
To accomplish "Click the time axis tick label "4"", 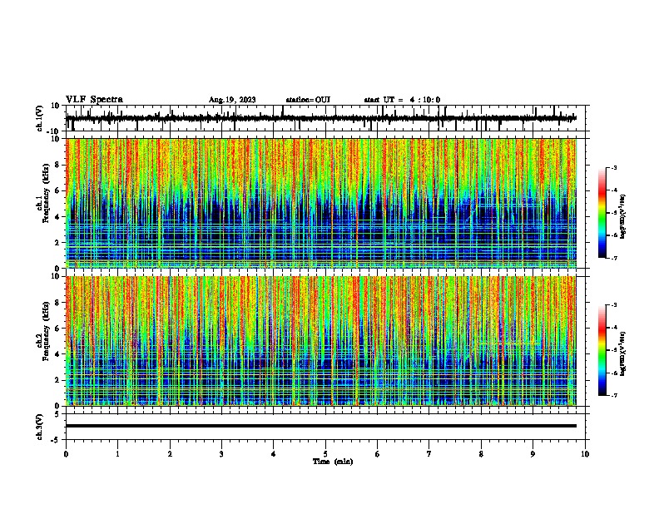I will [274, 454].
